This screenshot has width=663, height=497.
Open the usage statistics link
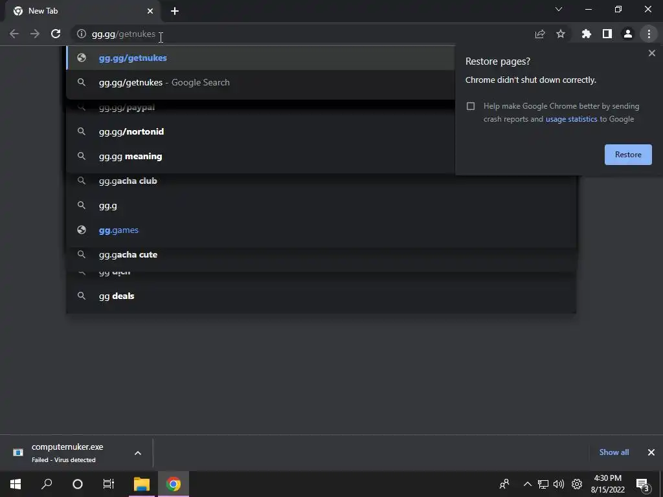(x=571, y=119)
